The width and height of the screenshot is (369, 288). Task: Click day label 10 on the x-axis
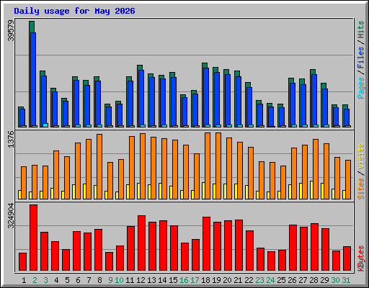coord(119,280)
